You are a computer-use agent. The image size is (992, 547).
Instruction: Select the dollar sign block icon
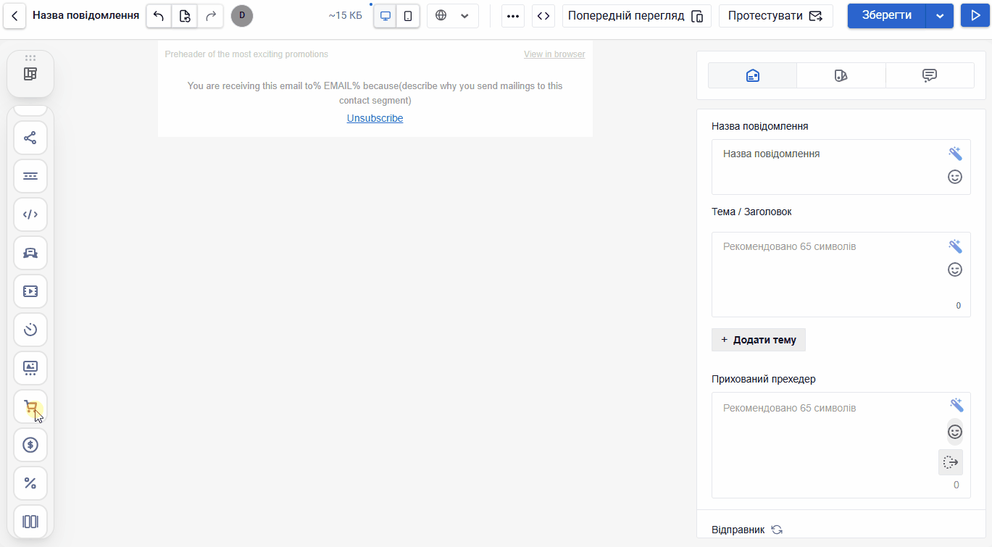pyautogui.click(x=30, y=445)
